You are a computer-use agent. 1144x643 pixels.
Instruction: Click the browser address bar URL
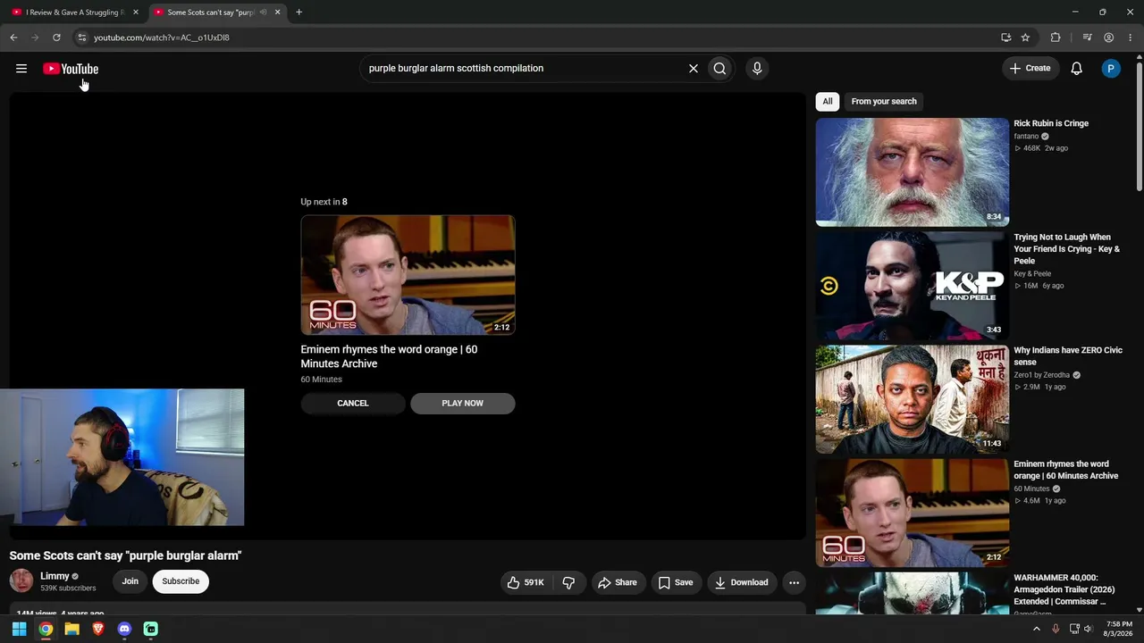(162, 38)
